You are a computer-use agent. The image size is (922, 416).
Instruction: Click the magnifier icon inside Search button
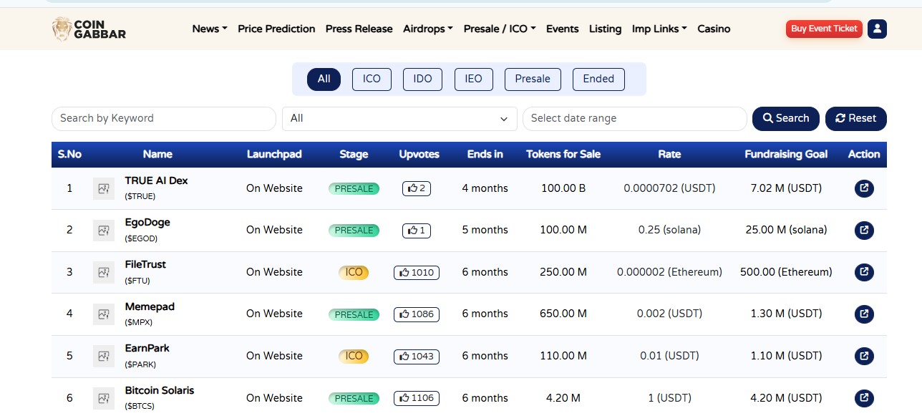(x=768, y=118)
